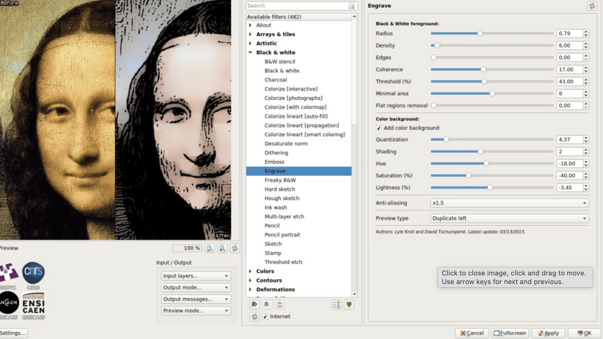The image size is (603, 339).
Task: Click the filter selection mode icon
Action: coord(336,305)
